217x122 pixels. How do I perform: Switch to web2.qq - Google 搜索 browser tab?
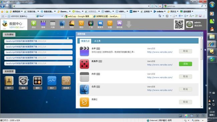pyautogui.click(x=78, y=16)
